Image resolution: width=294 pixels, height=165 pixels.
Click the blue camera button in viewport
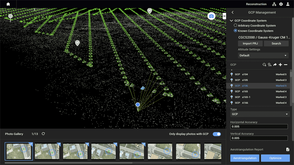tap(211, 16)
